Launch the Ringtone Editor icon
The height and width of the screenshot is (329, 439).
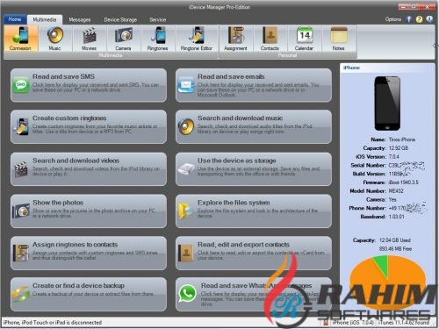(197, 39)
